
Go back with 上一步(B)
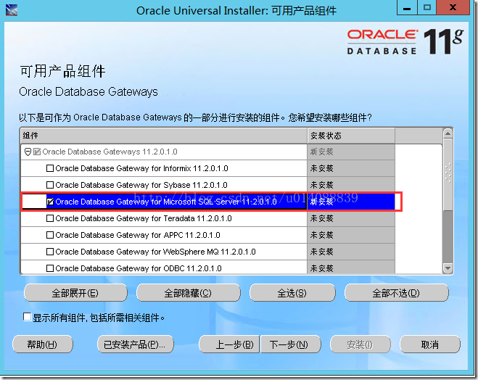tap(229, 344)
